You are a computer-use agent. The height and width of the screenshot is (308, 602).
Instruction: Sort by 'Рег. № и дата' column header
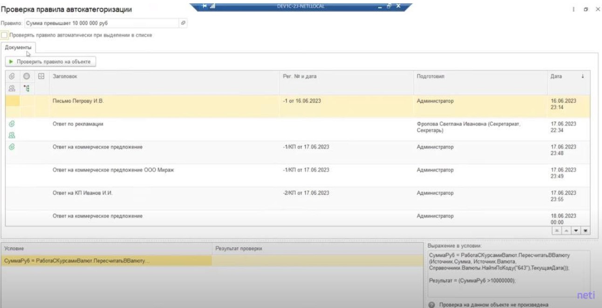pos(300,76)
